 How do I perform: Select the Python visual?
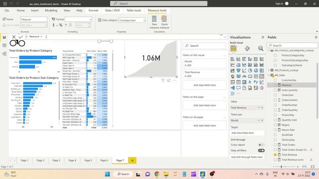point(256,82)
